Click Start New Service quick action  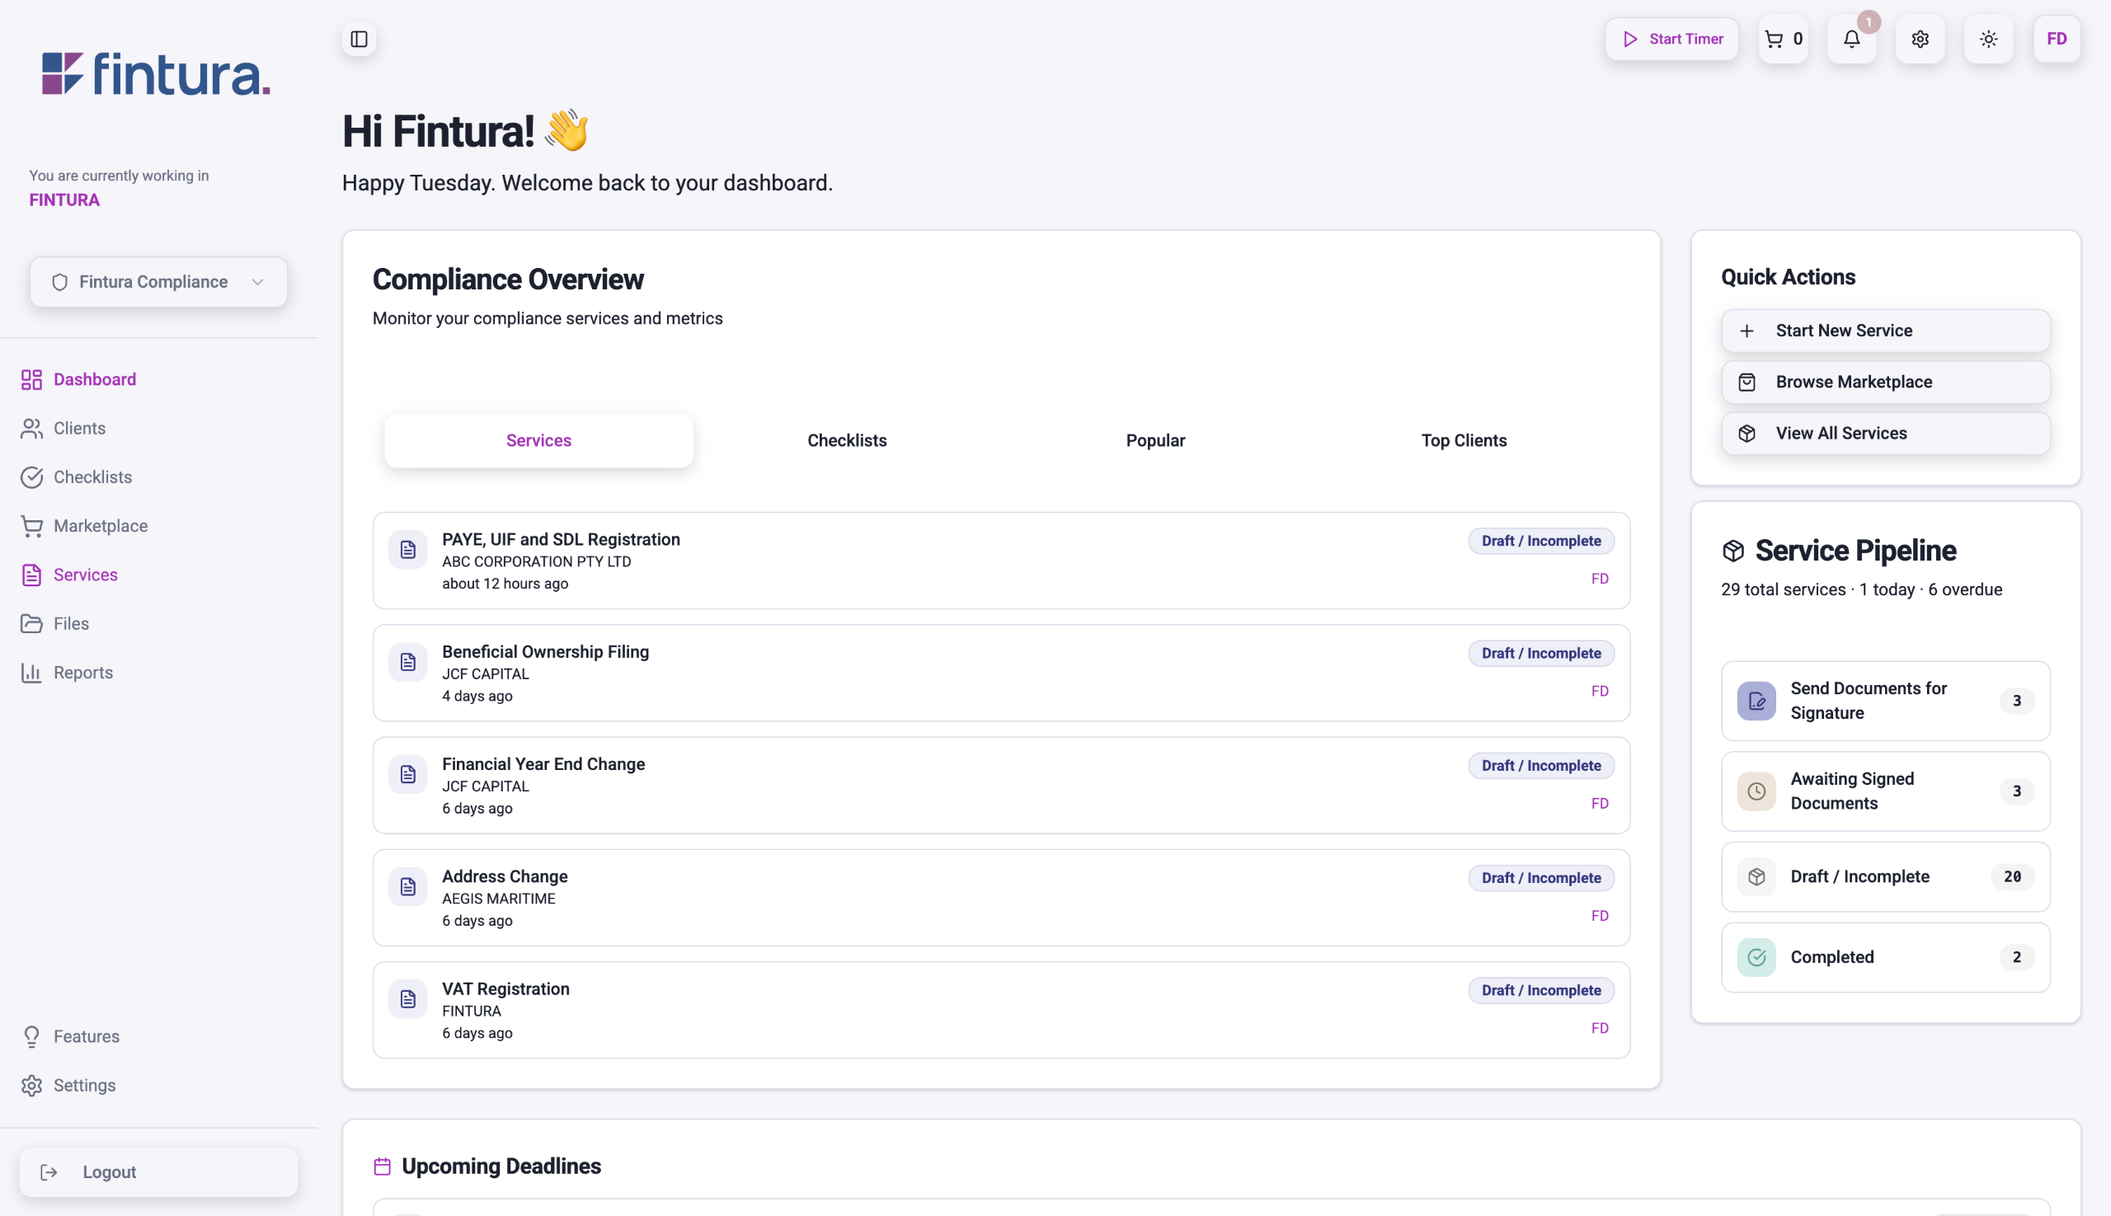pyautogui.click(x=1884, y=331)
